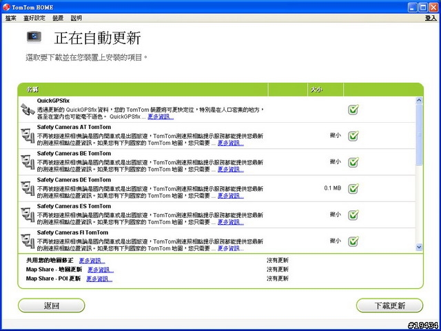Select the Safety Cameras AT TomTom title
441x331 pixels.
tap(74, 127)
